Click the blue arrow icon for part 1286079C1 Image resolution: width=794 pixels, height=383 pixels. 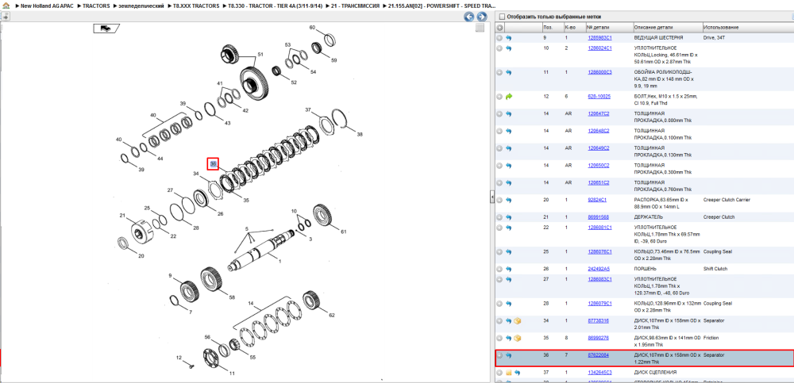pyautogui.click(x=509, y=304)
